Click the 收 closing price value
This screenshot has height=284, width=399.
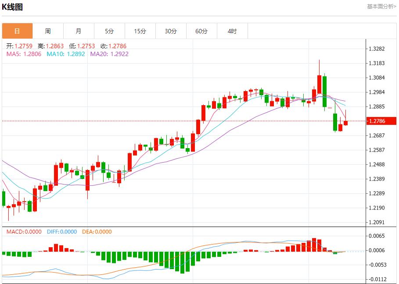117,46
